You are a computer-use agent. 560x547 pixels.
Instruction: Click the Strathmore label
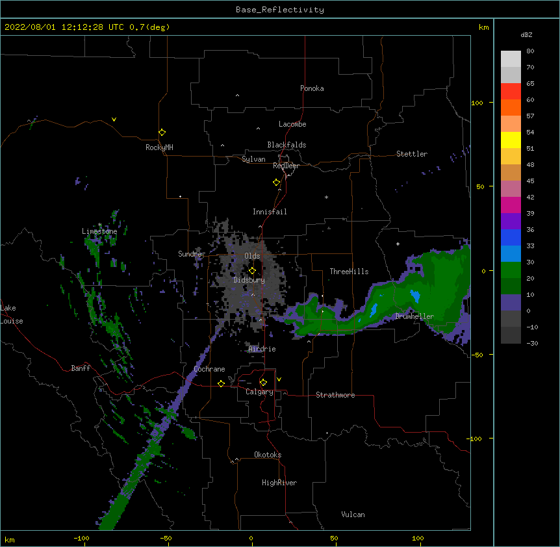coord(335,395)
